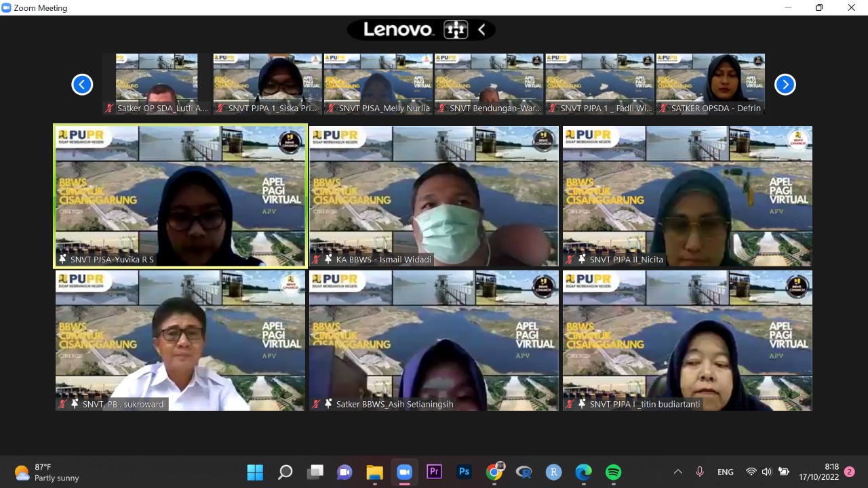
Task: Switch input language via ENG indicator
Action: [726, 472]
